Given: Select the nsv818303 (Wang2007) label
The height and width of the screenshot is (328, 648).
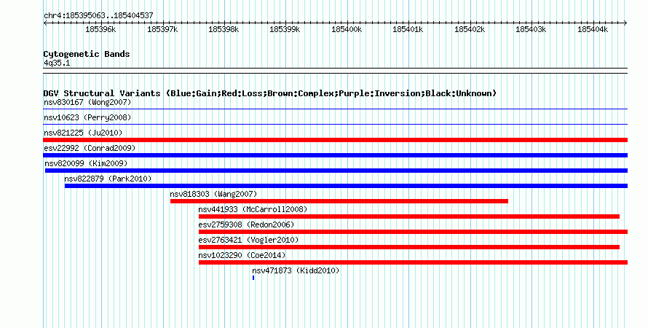Looking at the screenshot, I should coord(213,194).
